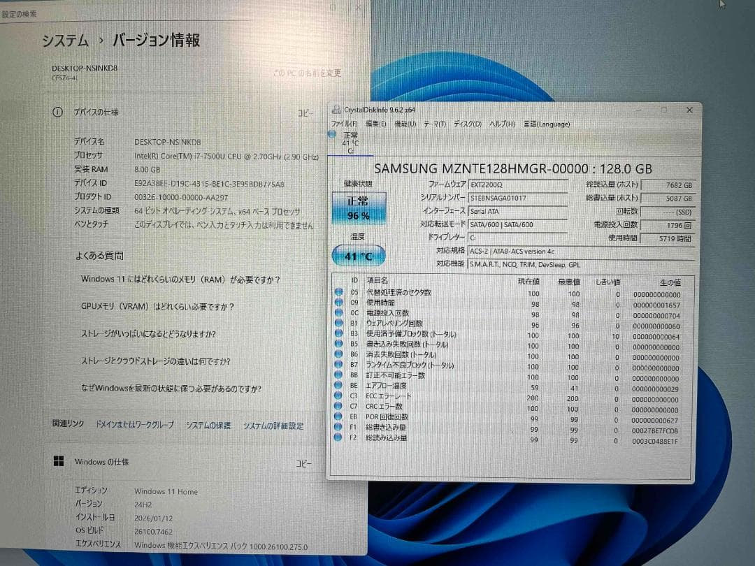
Task: Open システムの詳細設定 link
Action: [x=273, y=426]
